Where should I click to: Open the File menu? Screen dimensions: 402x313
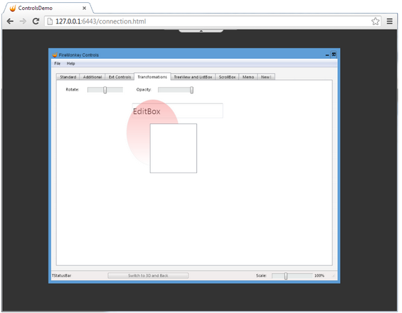[57, 63]
